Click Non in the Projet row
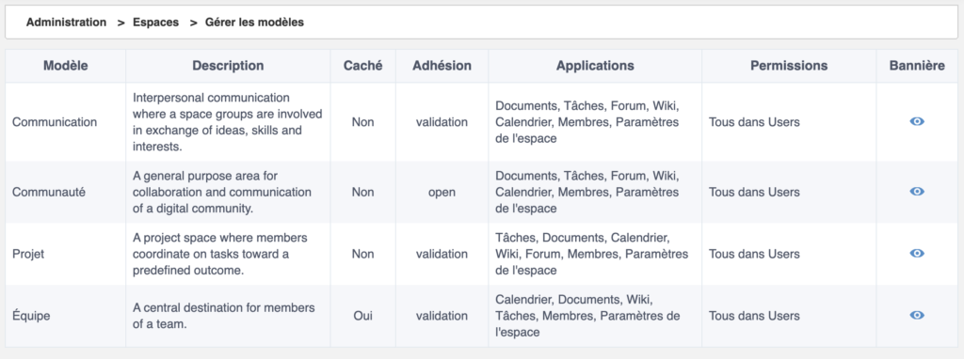The image size is (964, 359). click(362, 254)
